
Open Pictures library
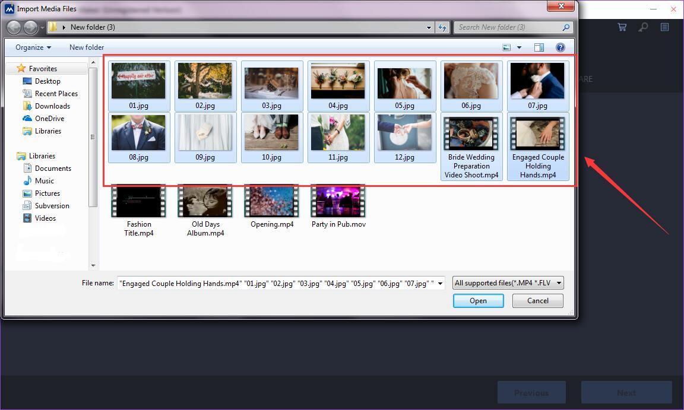click(x=42, y=193)
